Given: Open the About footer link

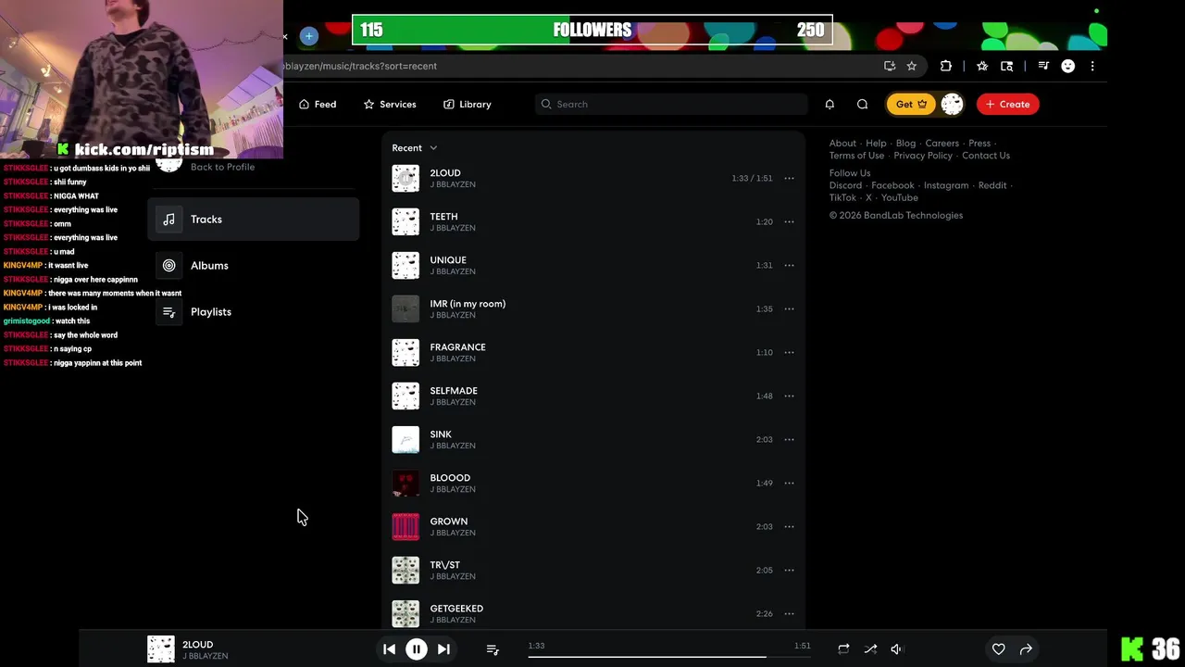Looking at the screenshot, I should pos(842,144).
